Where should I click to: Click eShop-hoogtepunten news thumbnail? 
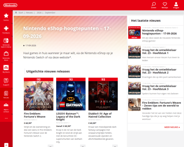(x=134, y=32)
